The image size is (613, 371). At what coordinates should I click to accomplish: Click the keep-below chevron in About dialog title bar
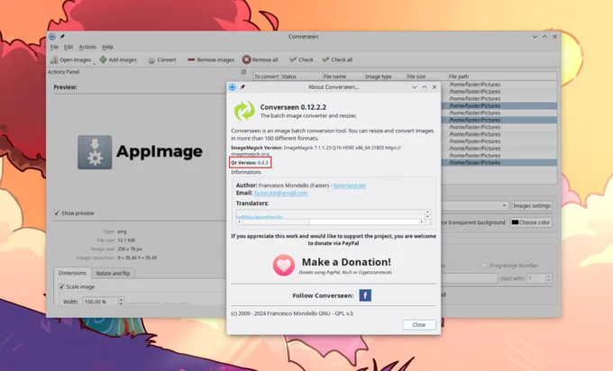tap(414, 87)
